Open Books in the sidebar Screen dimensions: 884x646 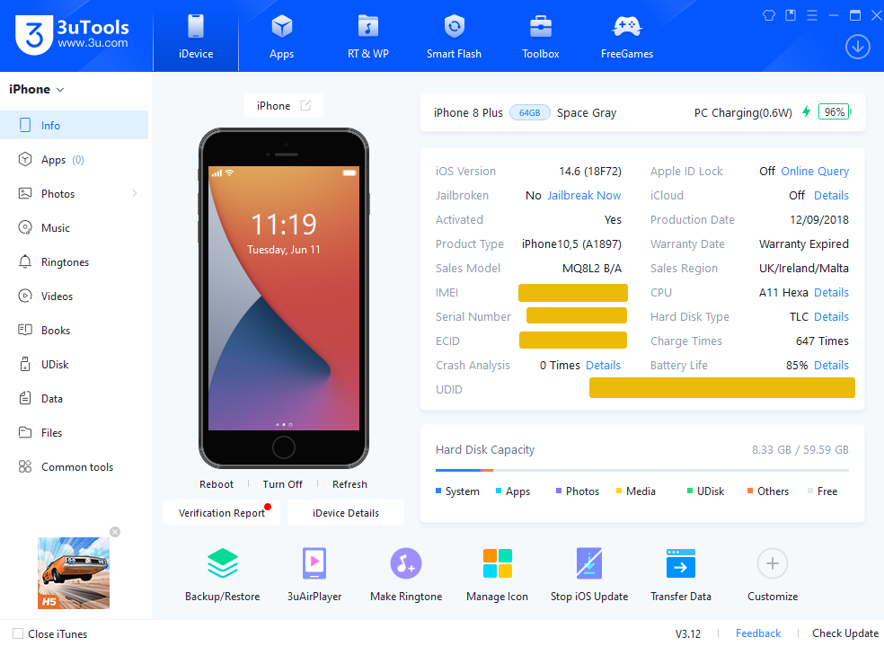(74, 331)
